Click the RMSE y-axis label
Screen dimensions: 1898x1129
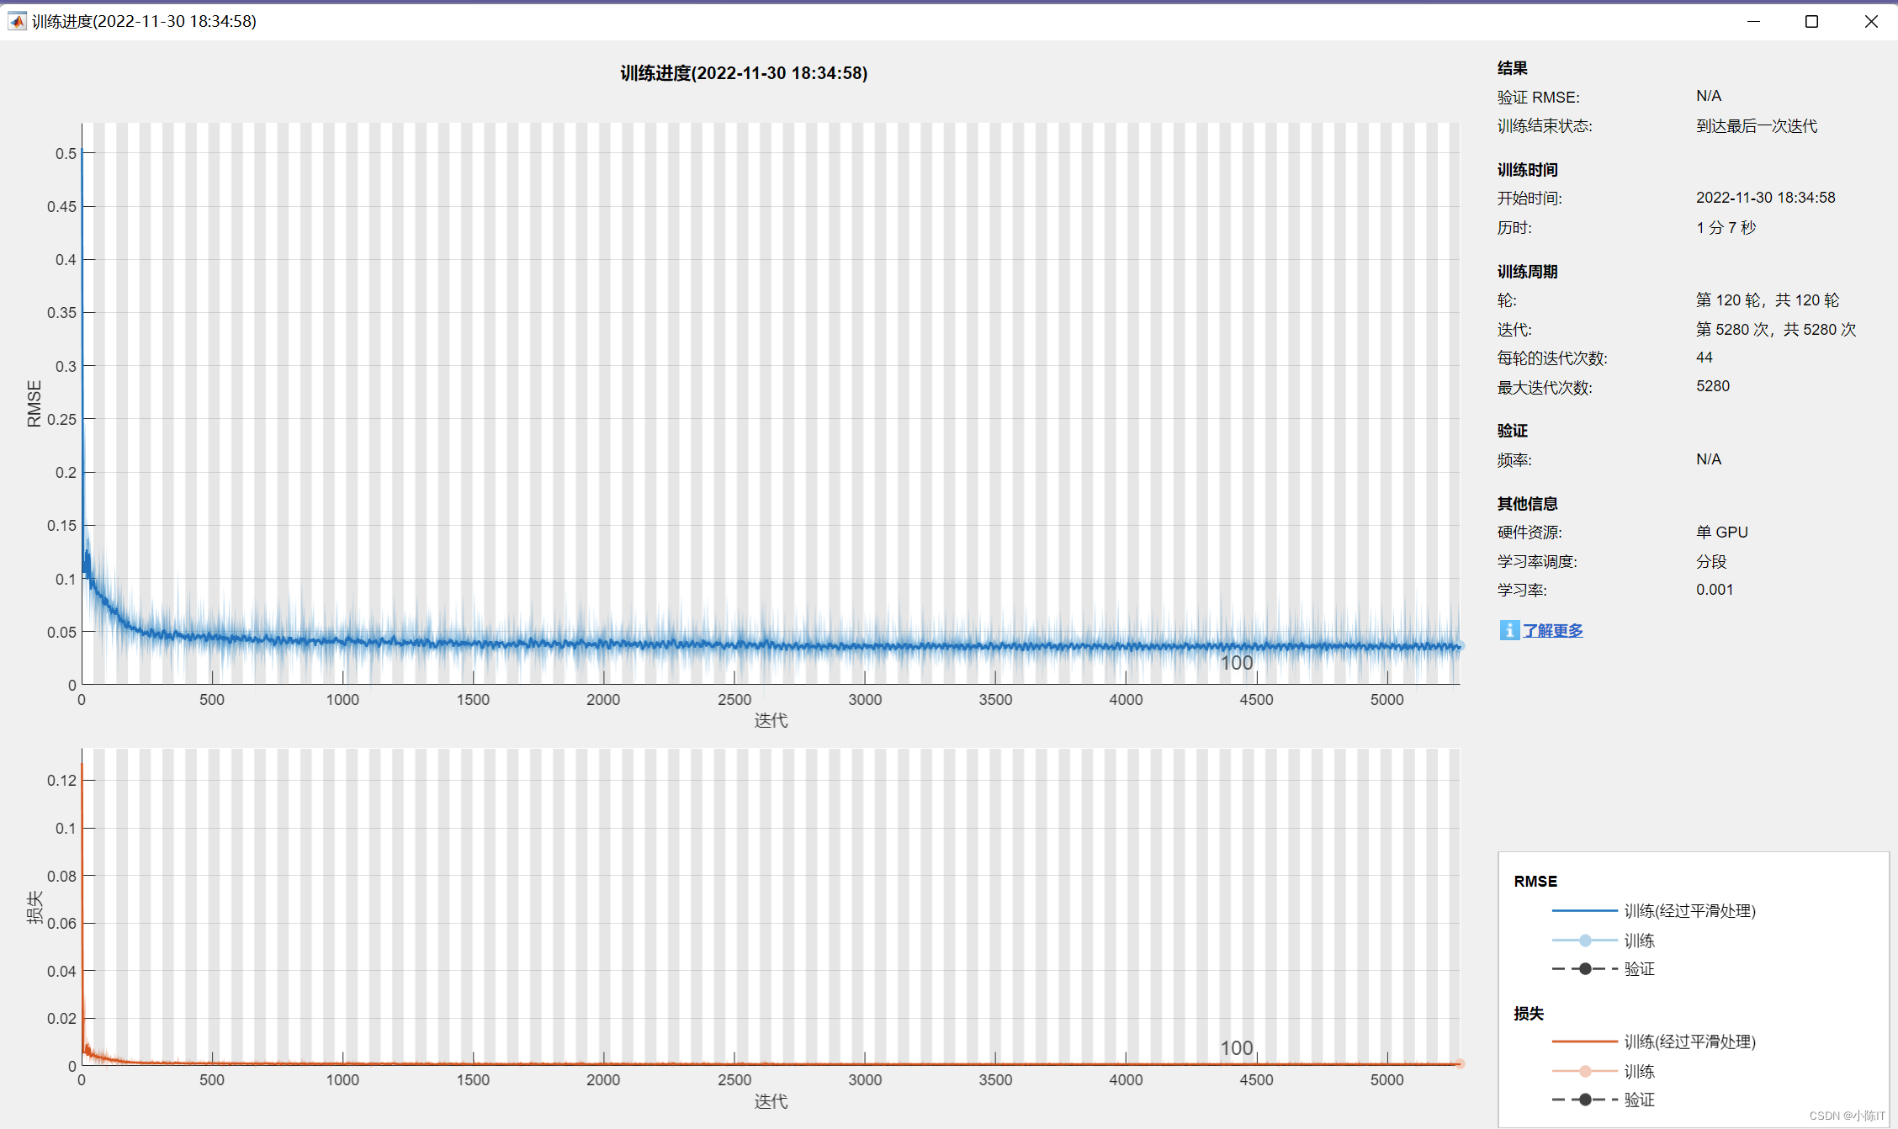click(x=34, y=404)
